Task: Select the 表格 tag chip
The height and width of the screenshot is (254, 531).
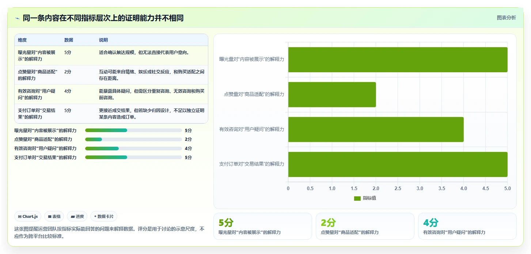Action: 54,216
